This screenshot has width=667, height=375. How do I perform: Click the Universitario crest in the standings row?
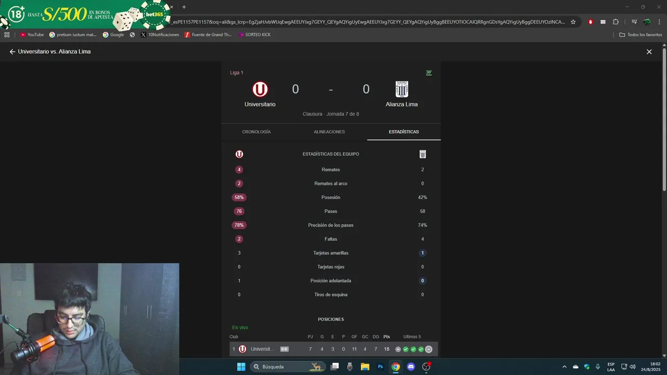tap(242, 349)
